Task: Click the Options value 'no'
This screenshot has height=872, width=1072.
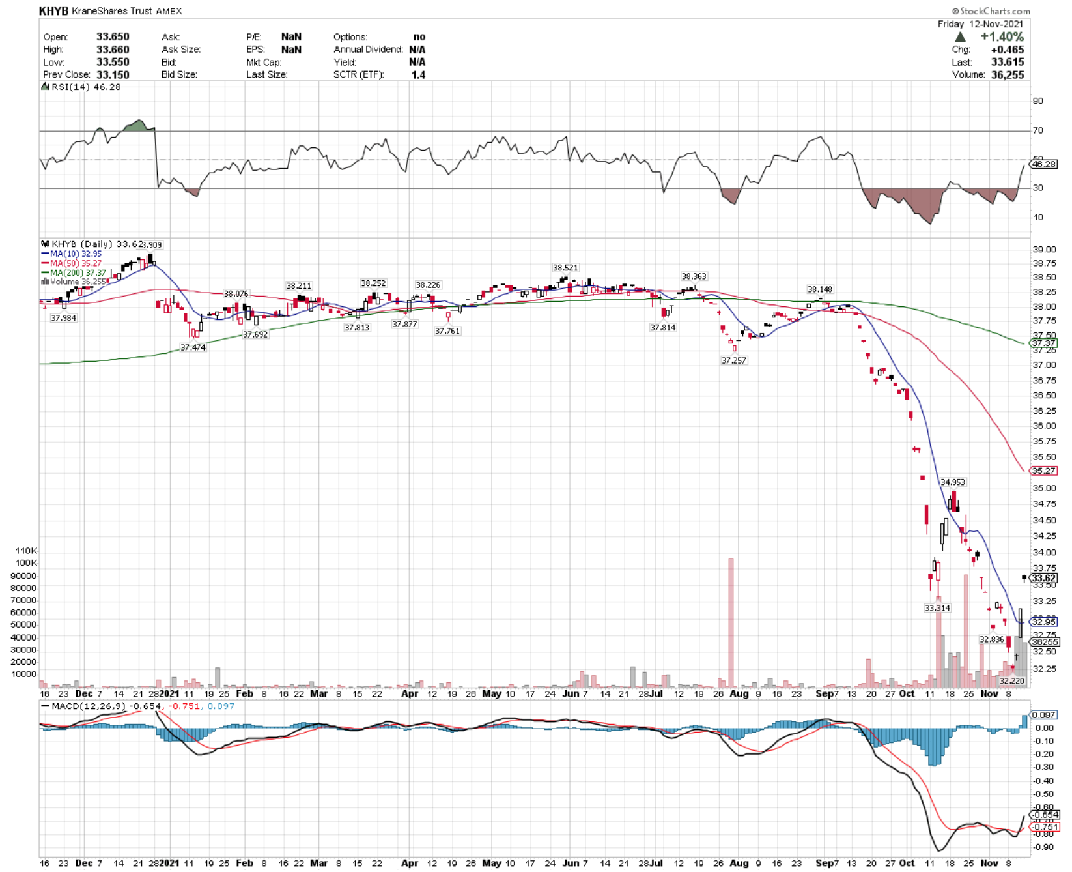Action: (x=419, y=37)
